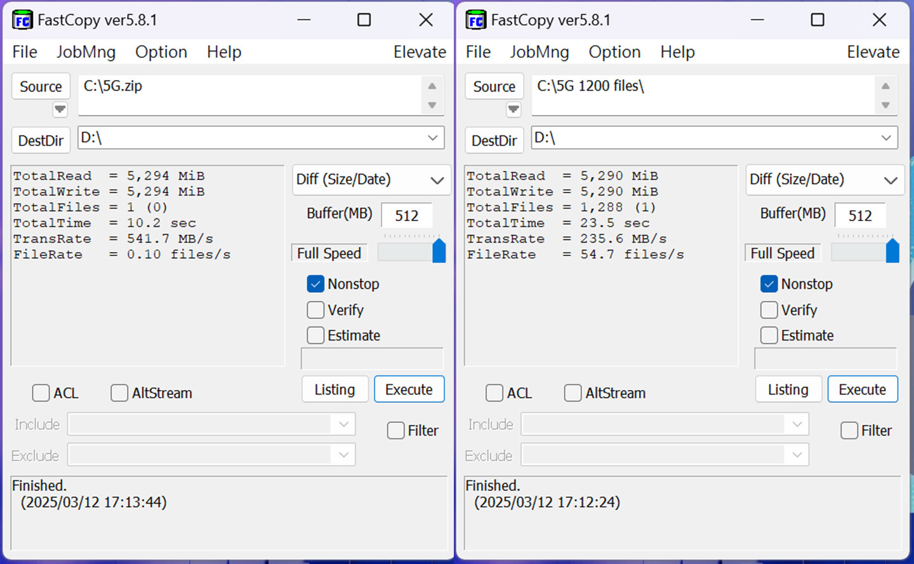The image size is (914, 564).
Task: Expand the DestDir D:\ dropdown in left window
Action: (433, 138)
